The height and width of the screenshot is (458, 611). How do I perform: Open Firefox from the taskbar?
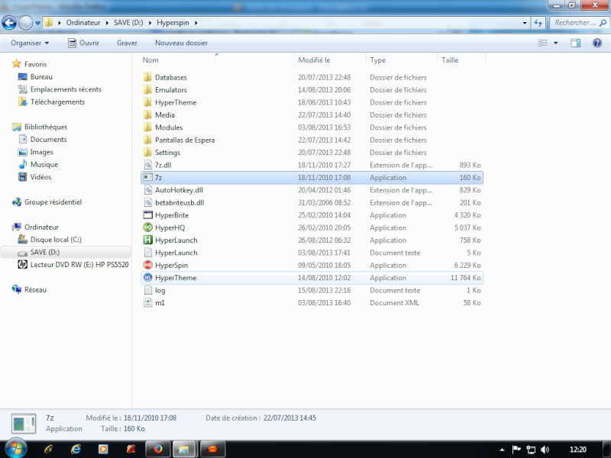click(158, 449)
